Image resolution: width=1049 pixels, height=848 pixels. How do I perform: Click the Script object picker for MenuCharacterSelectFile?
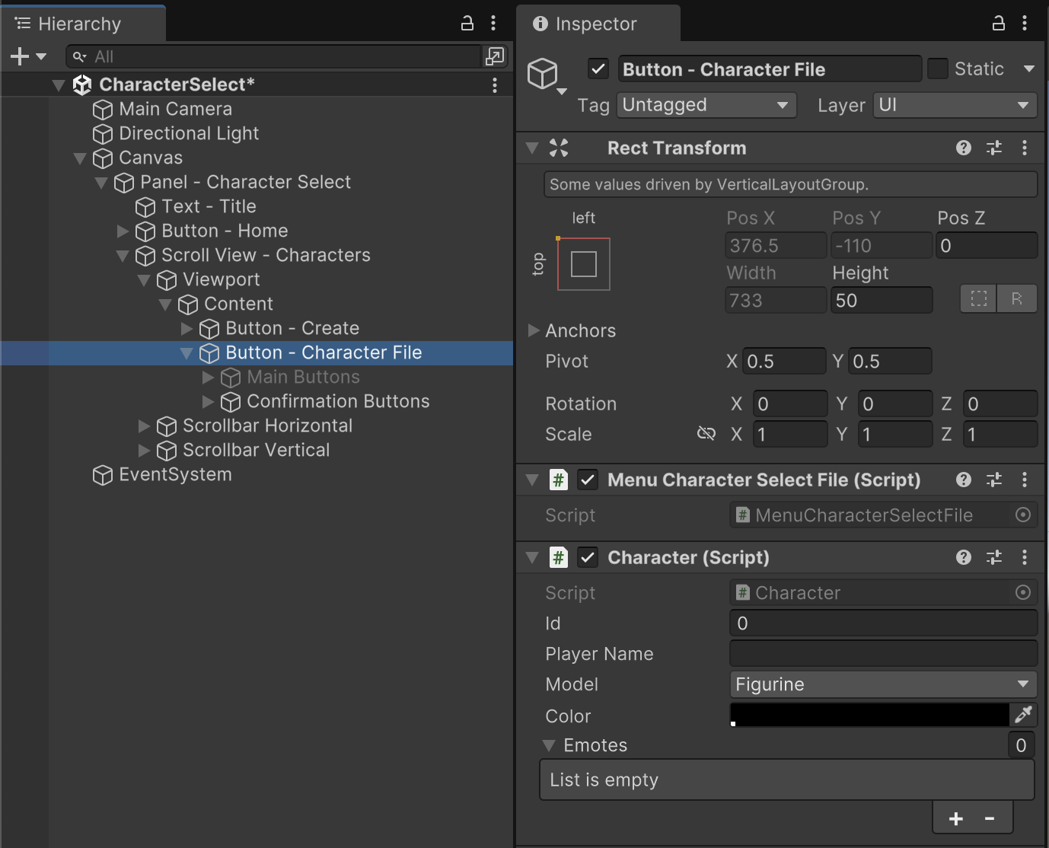coord(1023,515)
